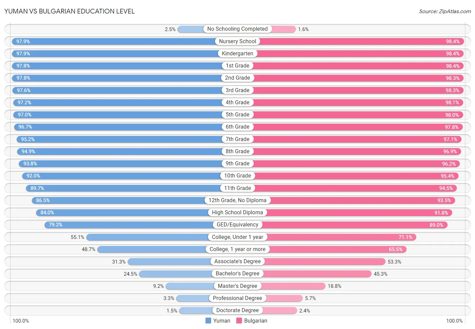Select the High School Diploma label
This screenshot has height=329, width=475.
(237, 212)
